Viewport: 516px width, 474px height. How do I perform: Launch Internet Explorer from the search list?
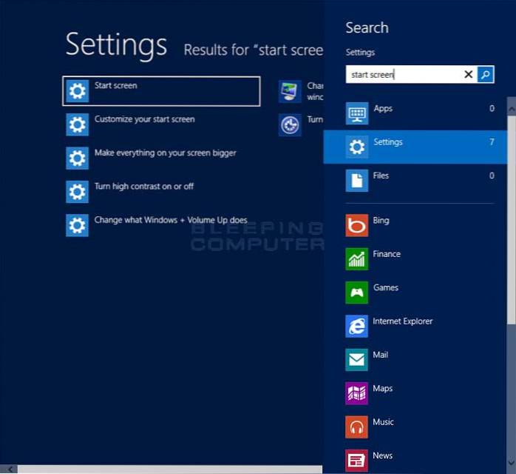(356, 325)
